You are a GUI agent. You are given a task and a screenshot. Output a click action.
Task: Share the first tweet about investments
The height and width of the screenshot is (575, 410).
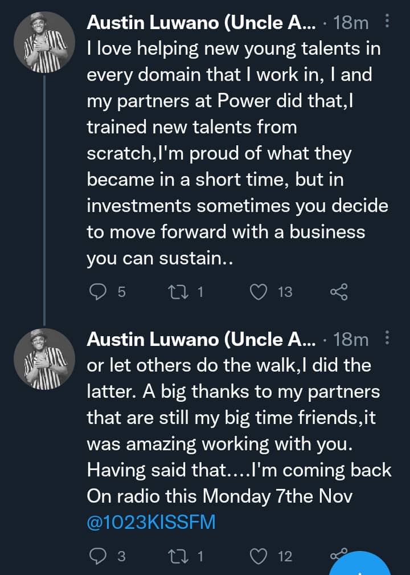[338, 292]
